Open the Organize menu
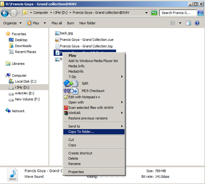Screen dimensions: 205x184 (x=12, y=23)
